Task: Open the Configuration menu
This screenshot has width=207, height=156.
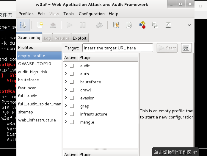Action: (x=92, y=14)
